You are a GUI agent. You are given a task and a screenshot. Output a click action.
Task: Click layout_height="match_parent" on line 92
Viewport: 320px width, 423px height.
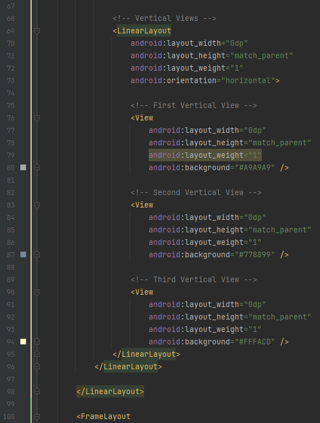[x=230, y=317]
